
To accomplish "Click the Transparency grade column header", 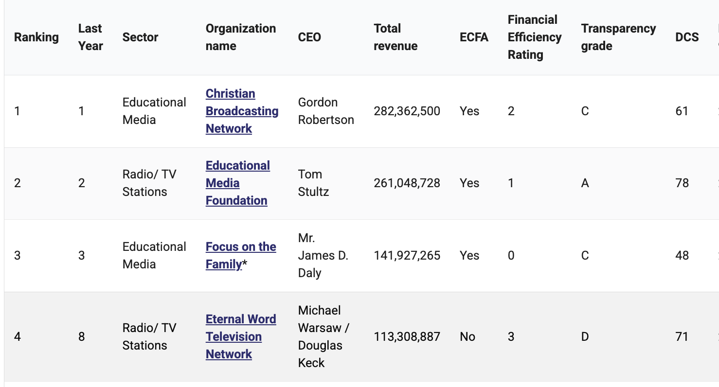I will click(618, 37).
